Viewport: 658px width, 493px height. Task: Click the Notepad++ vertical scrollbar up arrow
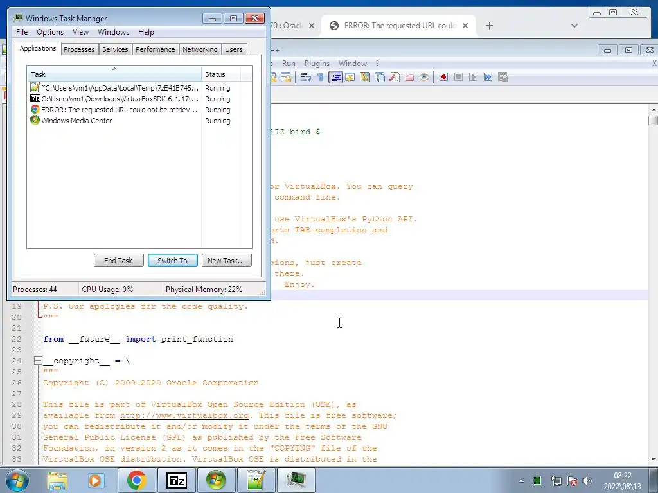(x=653, y=109)
